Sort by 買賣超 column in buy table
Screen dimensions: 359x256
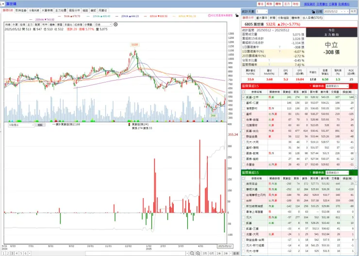(x=287, y=92)
